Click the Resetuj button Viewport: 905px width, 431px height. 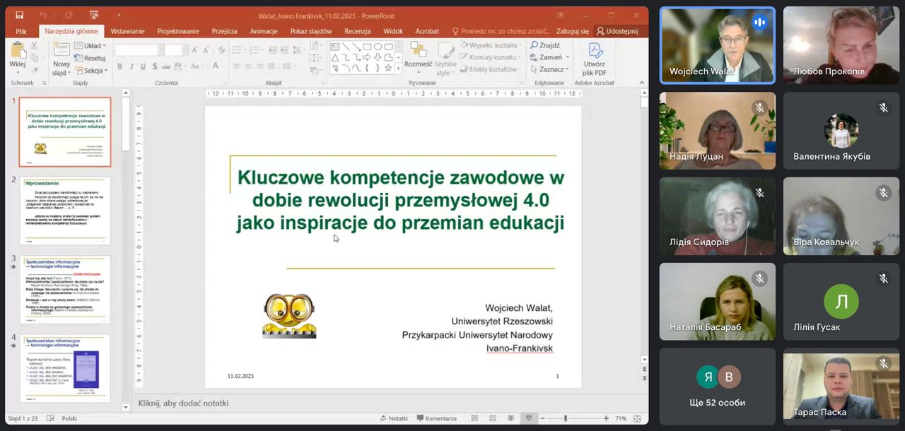click(x=90, y=58)
